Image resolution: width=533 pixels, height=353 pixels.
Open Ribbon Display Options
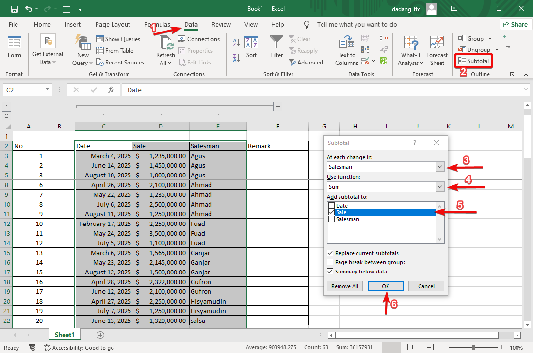click(454, 9)
